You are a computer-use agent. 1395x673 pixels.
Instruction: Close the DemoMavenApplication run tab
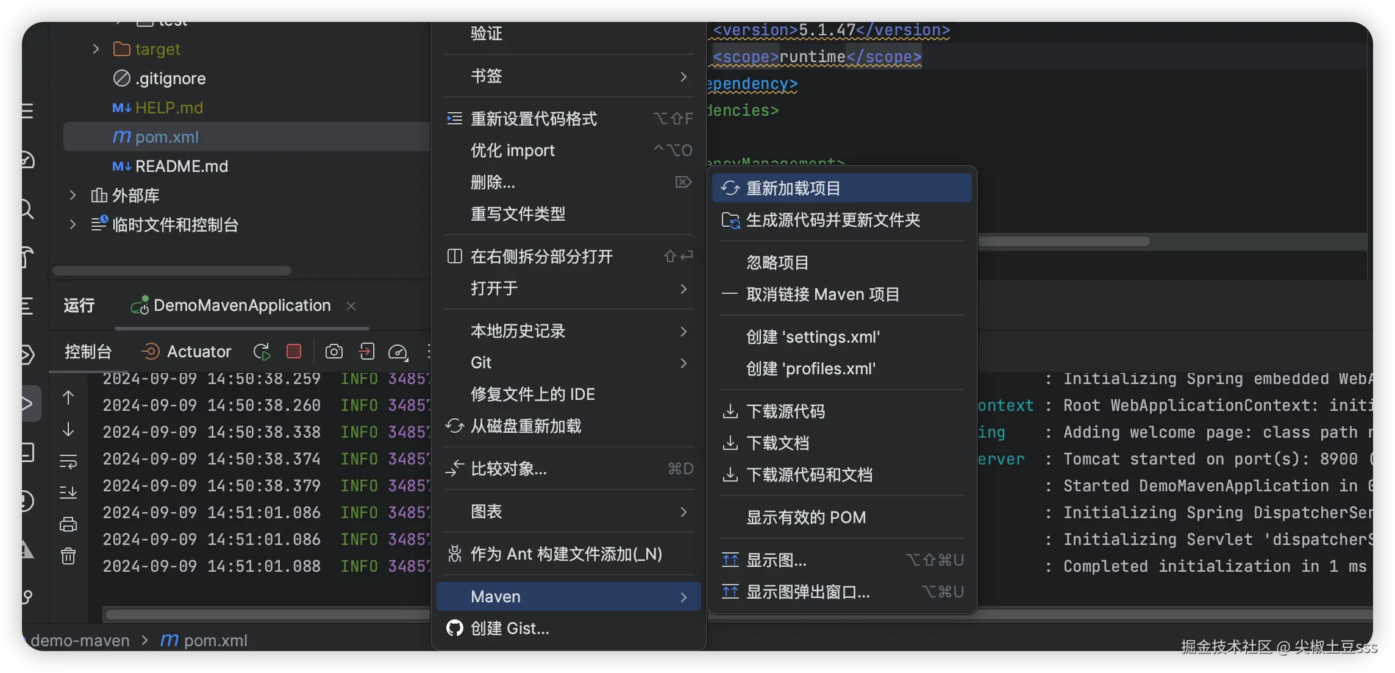[x=351, y=306]
